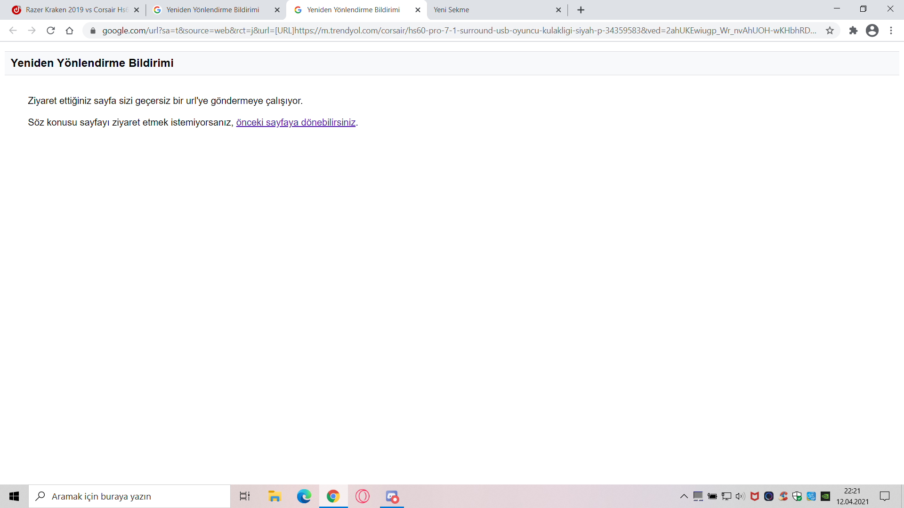Bookmark this page with the star icon

click(830, 31)
